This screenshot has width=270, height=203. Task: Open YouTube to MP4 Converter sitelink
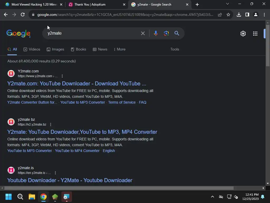pyautogui.click(x=77, y=151)
